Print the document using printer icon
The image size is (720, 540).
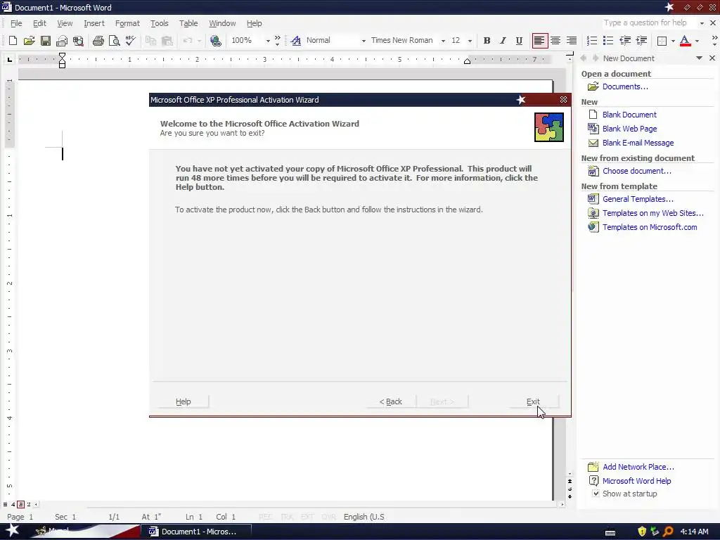[x=98, y=40]
